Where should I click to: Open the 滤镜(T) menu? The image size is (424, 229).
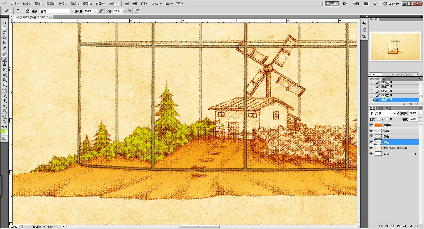coord(75,4)
